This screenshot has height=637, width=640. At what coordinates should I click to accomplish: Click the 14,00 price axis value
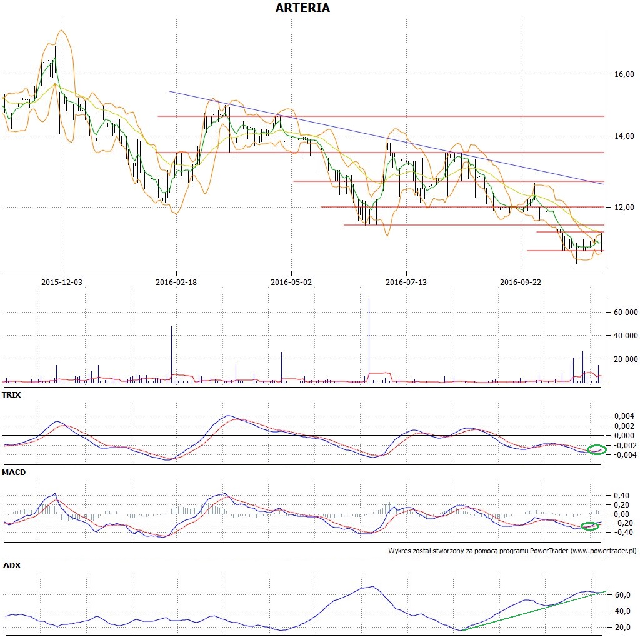pyautogui.click(x=624, y=136)
